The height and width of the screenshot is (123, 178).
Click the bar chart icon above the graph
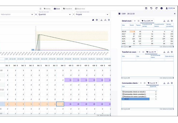[93, 20]
